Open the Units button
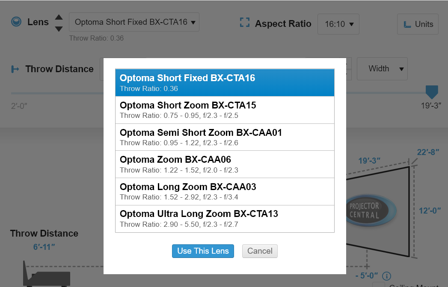This screenshot has width=448, height=287. 418,24
